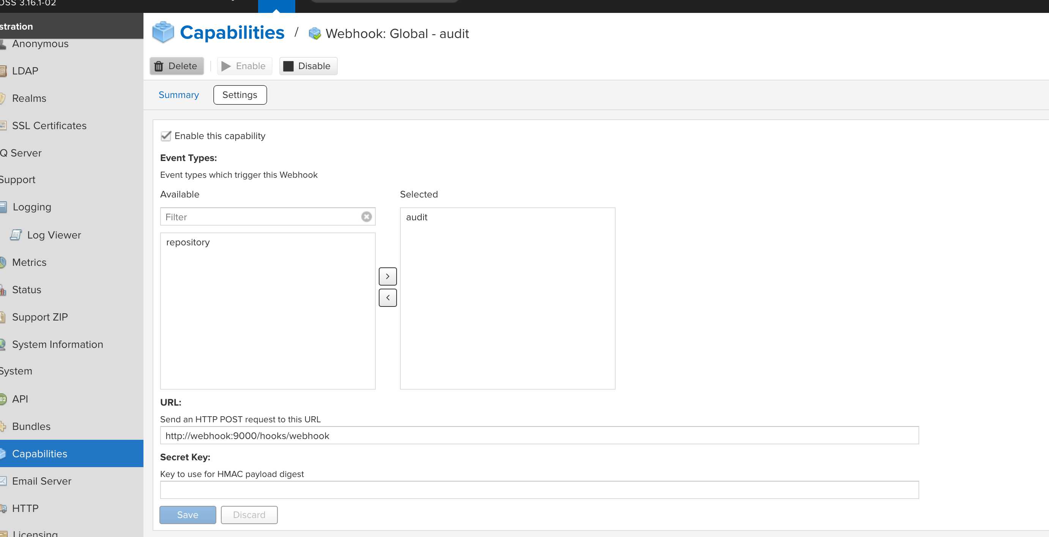Click the URL input field
The height and width of the screenshot is (537, 1049).
540,435
